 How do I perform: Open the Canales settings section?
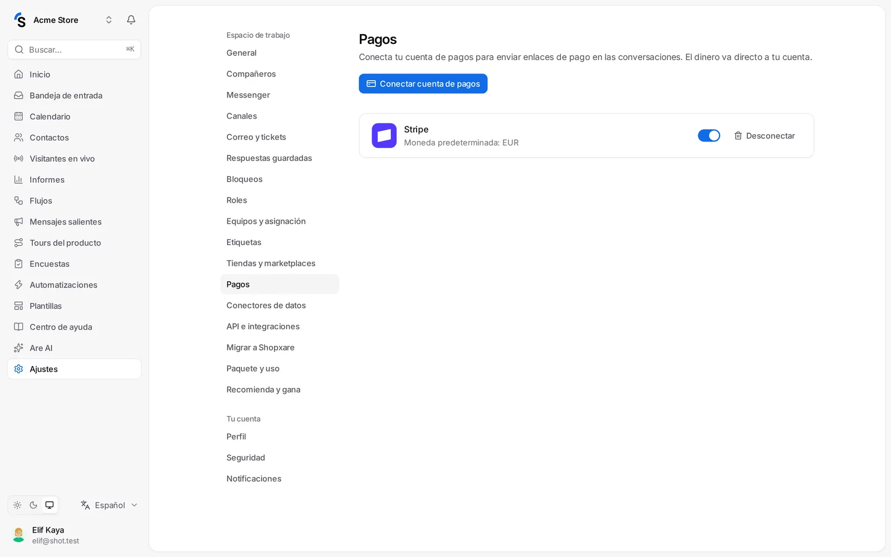click(x=280, y=116)
